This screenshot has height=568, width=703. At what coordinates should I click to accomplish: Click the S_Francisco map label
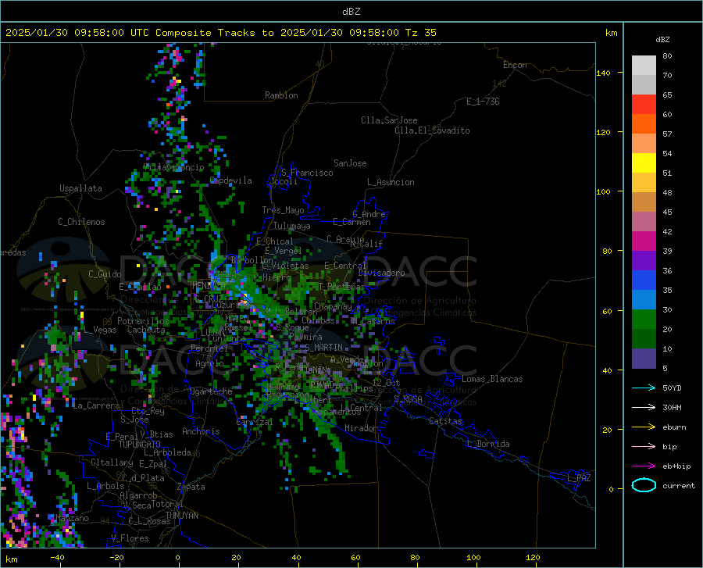point(307,173)
